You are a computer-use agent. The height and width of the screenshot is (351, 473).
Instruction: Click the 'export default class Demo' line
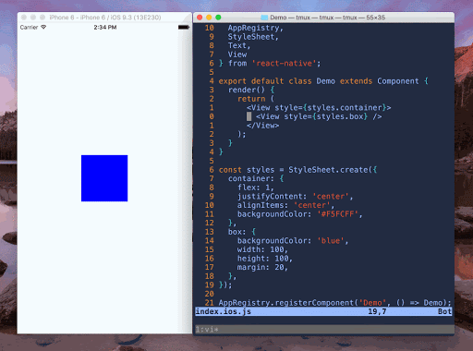(x=323, y=81)
